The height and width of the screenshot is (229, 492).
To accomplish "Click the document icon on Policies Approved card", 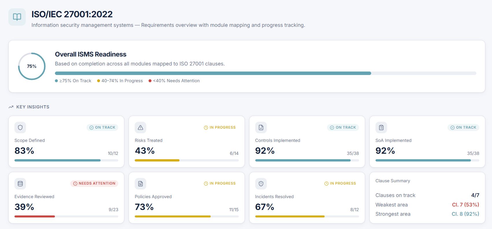I will coord(140,184).
